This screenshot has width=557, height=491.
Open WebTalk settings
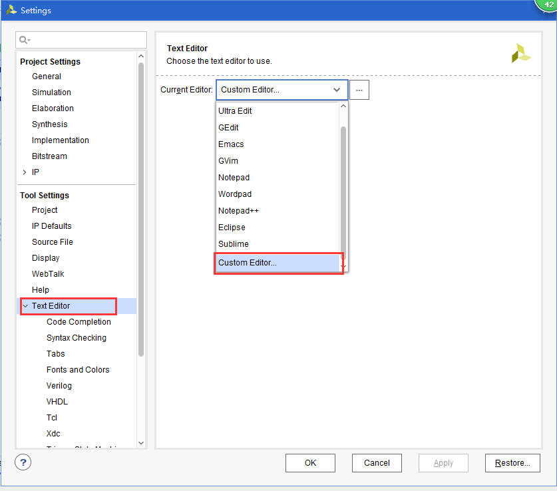pos(48,274)
